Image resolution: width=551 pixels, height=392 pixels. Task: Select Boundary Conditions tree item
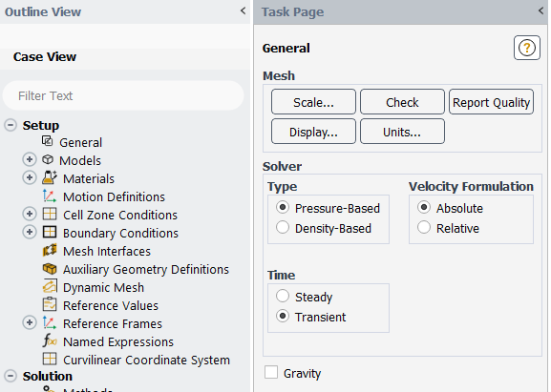tap(120, 234)
